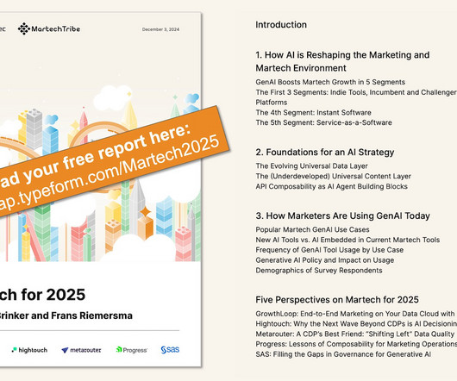The image size is (457, 381).
Task: Click the Metarouter sponsor logo
Action: coord(81,350)
